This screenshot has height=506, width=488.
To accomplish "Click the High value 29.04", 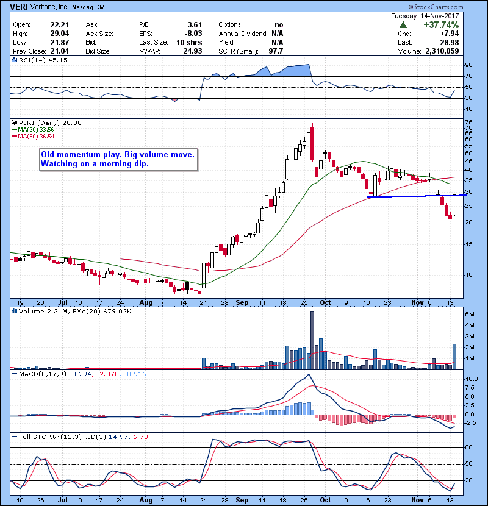I will [x=60, y=34].
